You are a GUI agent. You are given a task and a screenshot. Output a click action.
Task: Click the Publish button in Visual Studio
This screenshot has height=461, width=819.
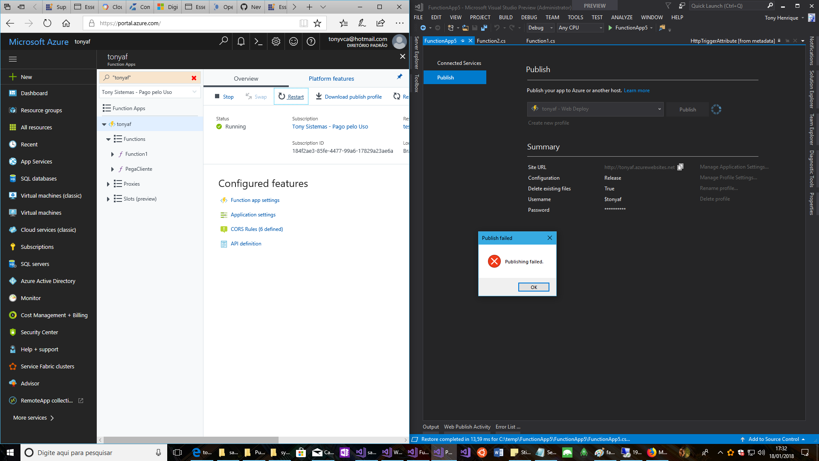(x=687, y=109)
